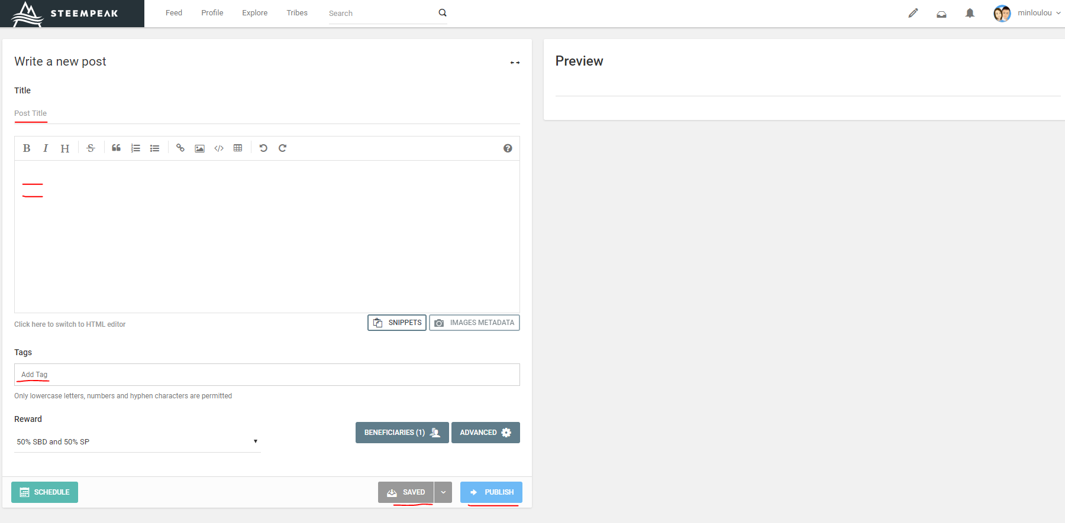This screenshot has width=1065, height=523.
Task: Toggle bold formatting in editor toolbar
Action: pos(27,148)
